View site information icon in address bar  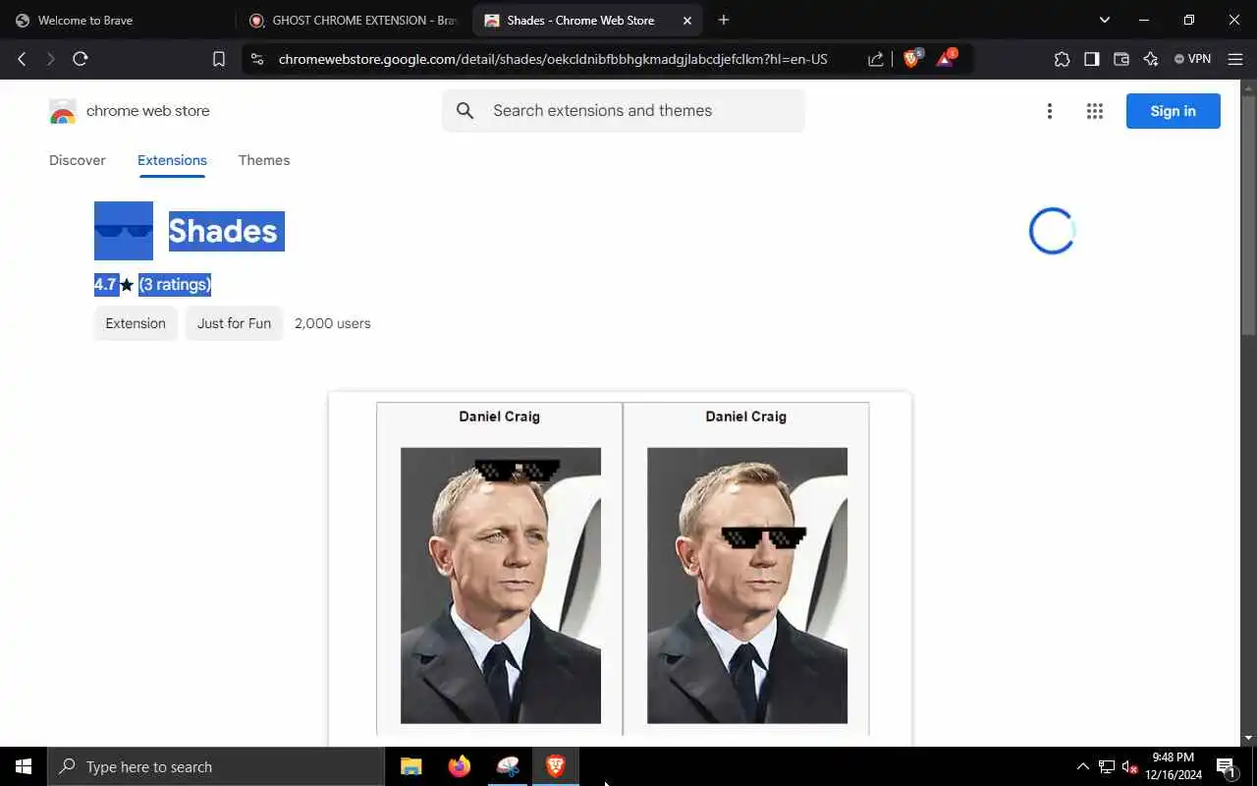click(x=257, y=59)
